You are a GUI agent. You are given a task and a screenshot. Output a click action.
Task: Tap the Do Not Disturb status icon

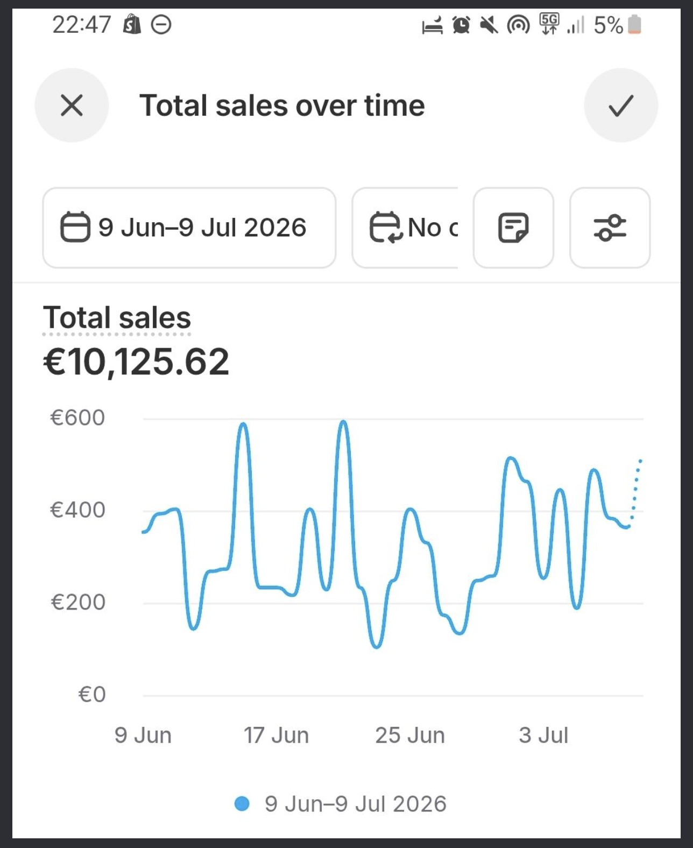coord(161,25)
